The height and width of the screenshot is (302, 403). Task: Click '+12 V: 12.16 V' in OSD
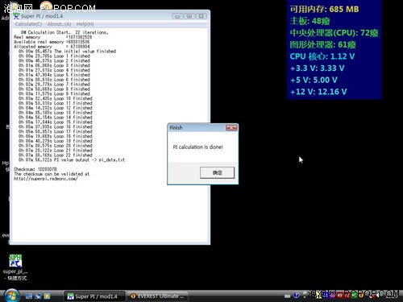(318, 92)
